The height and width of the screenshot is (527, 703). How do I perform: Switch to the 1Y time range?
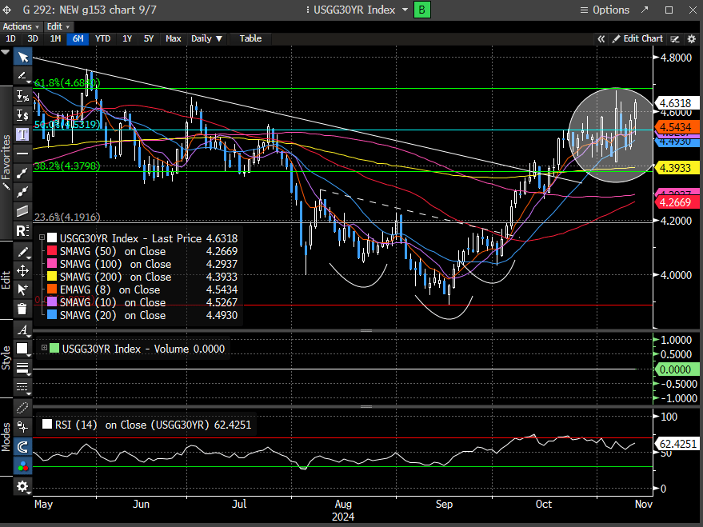[x=127, y=38]
